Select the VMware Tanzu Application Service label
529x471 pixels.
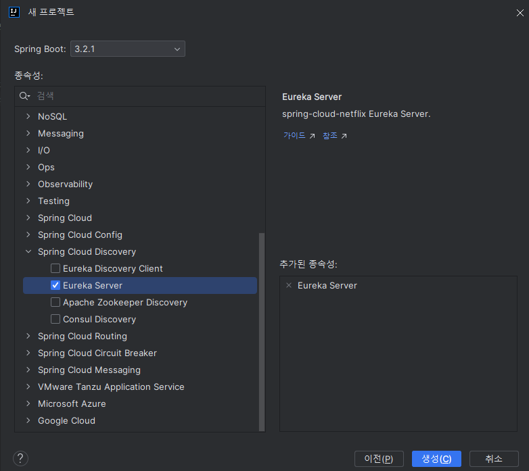coord(111,387)
